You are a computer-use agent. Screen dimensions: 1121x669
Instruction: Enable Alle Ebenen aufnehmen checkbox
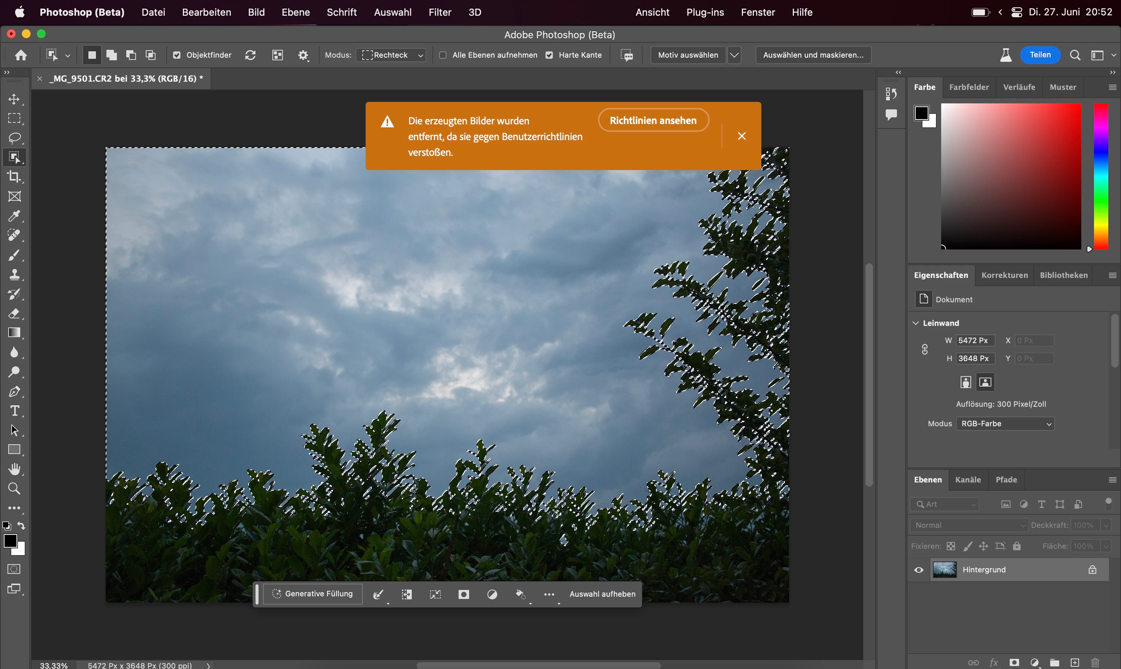443,55
